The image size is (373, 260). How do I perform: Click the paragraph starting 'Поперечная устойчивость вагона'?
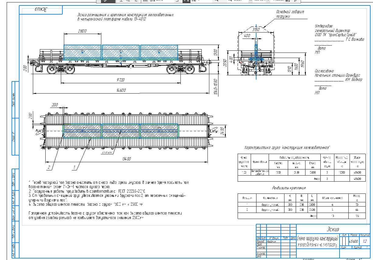(x=105, y=216)
